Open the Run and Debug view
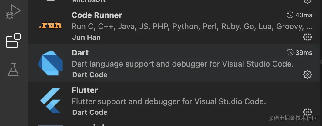Image resolution: width=322 pixels, height=126 pixels. pos(13,12)
